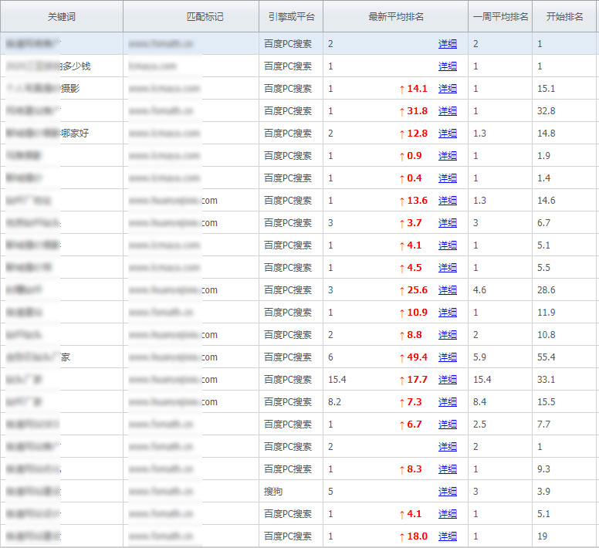
Task: View 详细 for the row rising 25.6
Action: (x=448, y=290)
